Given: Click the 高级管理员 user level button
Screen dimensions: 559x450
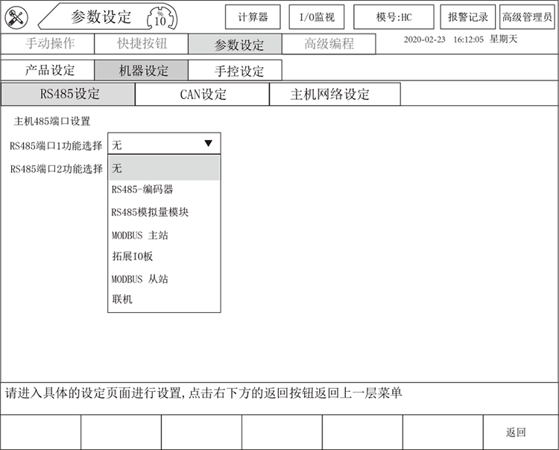Looking at the screenshot, I should click(528, 17).
